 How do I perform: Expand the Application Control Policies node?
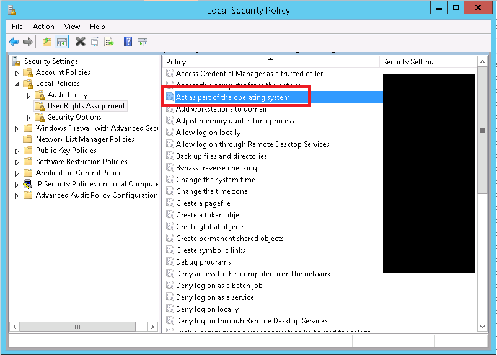click(17, 173)
